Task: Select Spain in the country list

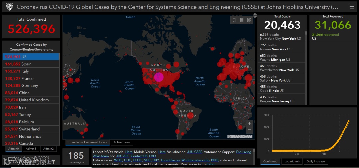Action: 31,64
